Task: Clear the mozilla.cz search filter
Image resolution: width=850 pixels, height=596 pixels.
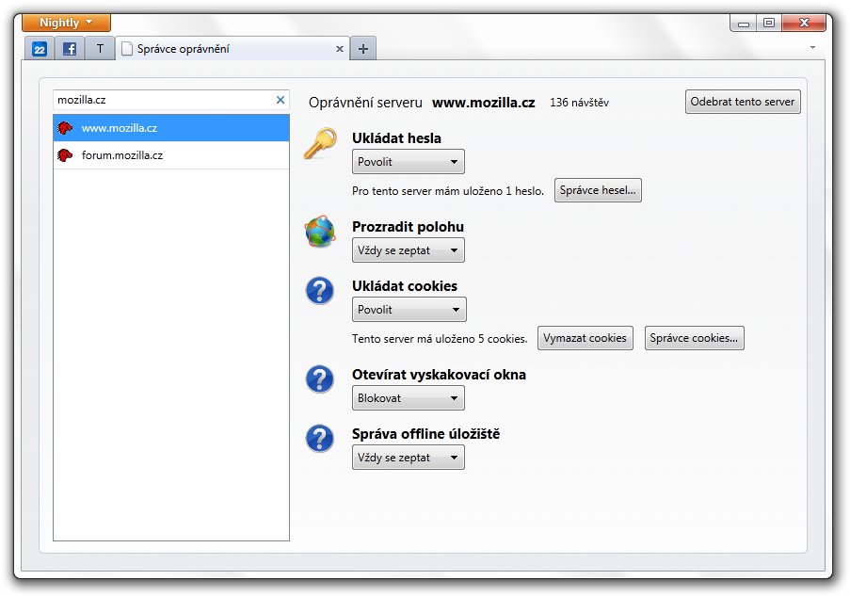Action: tap(281, 100)
